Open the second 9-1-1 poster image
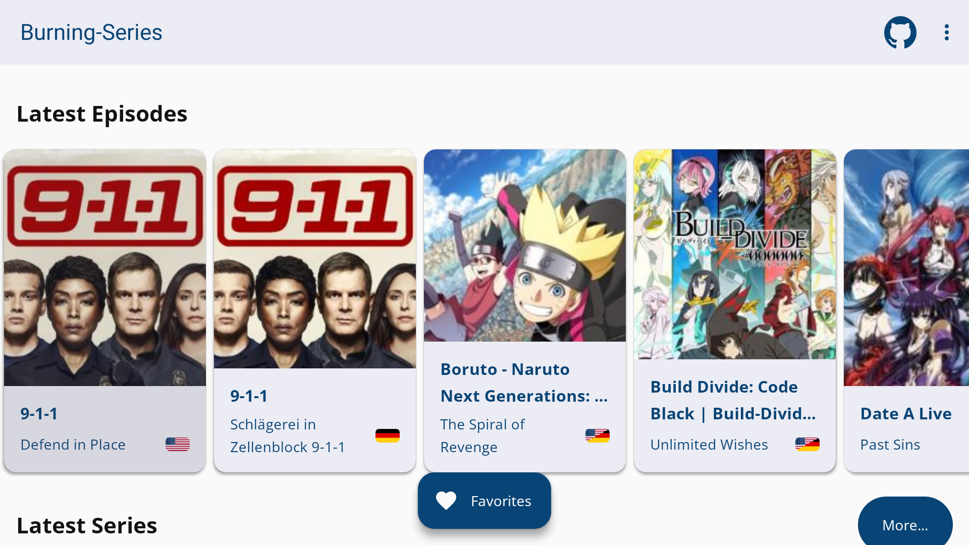 coord(315,258)
